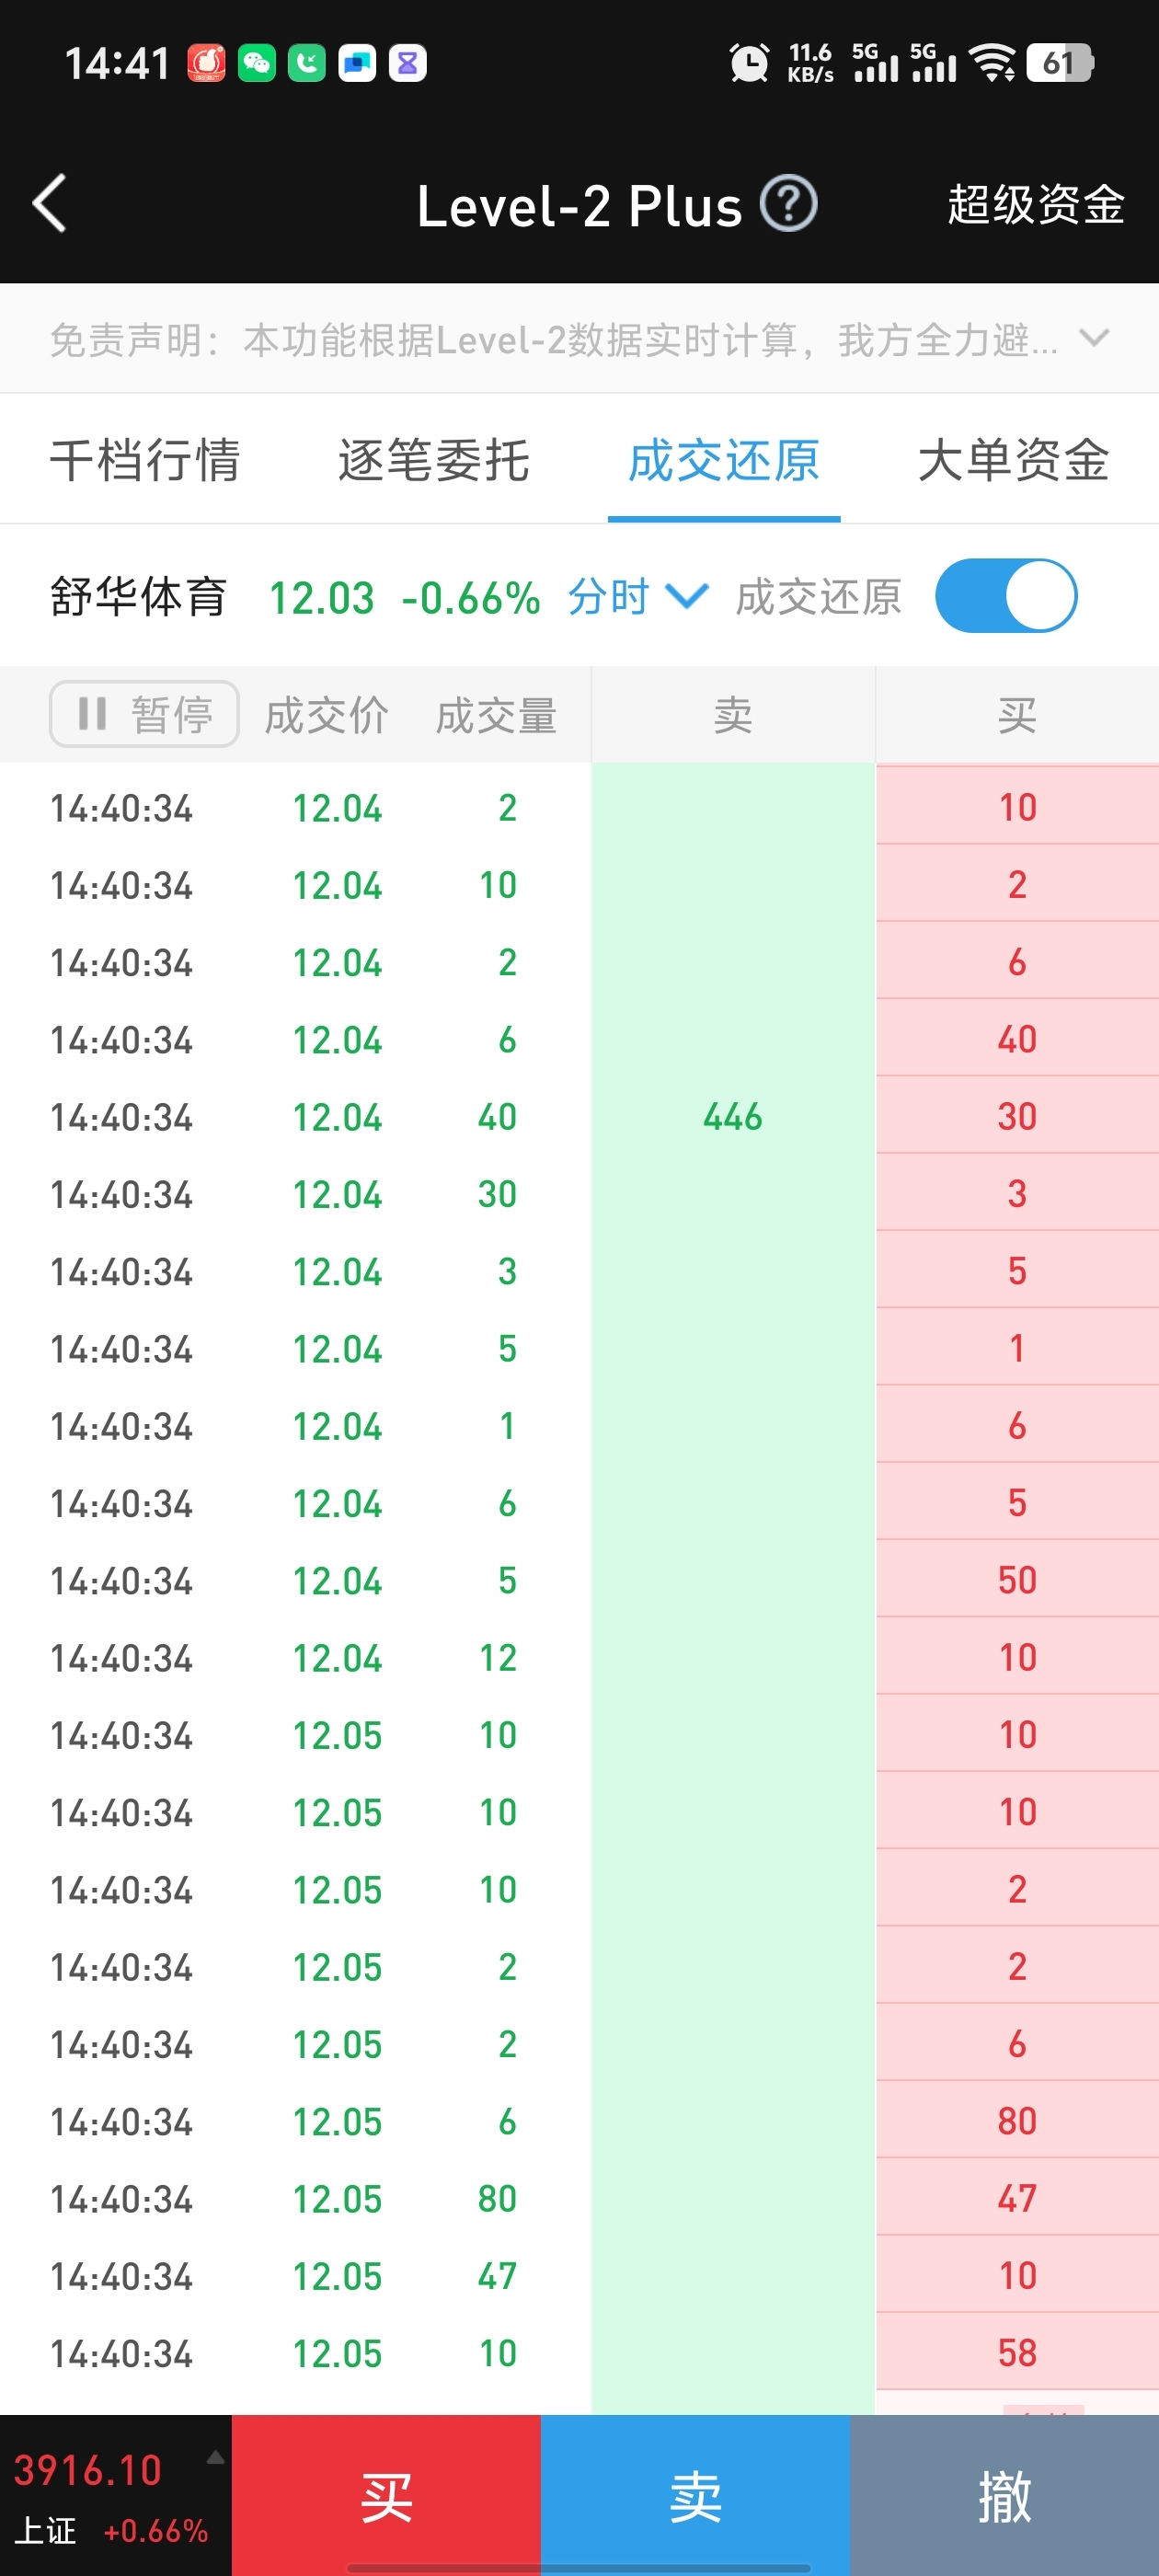The height and width of the screenshot is (2576, 1159).
Task: Switch to the 千档行情 tab
Action: click(145, 460)
